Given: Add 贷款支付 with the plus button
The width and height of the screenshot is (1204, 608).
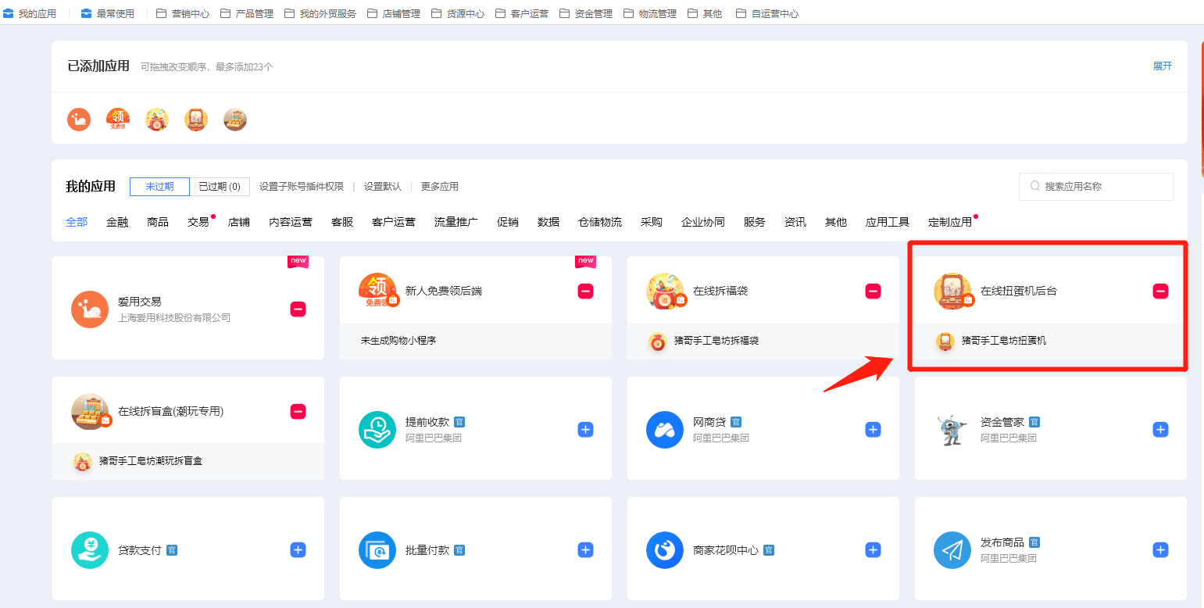Looking at the screenshot, I should click(298, 550).
